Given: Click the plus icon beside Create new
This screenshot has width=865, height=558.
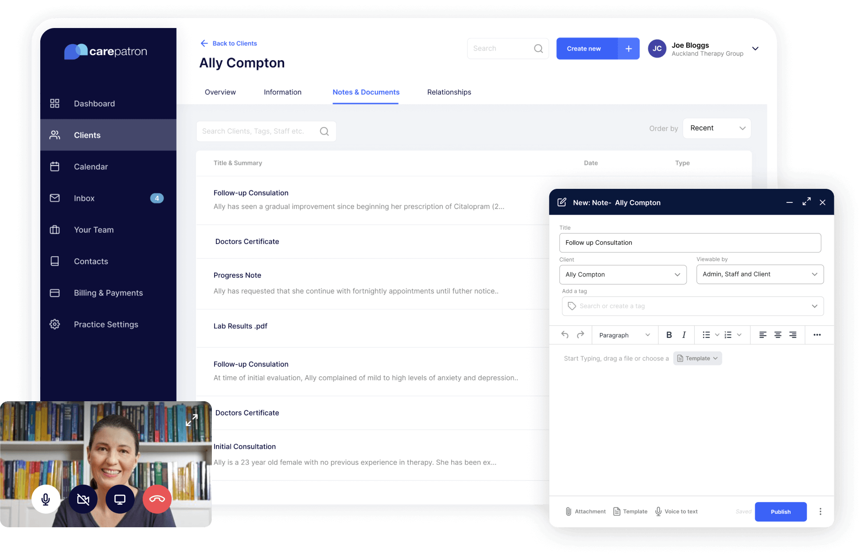Looking at the screenshot, I should tap(629, 48).
